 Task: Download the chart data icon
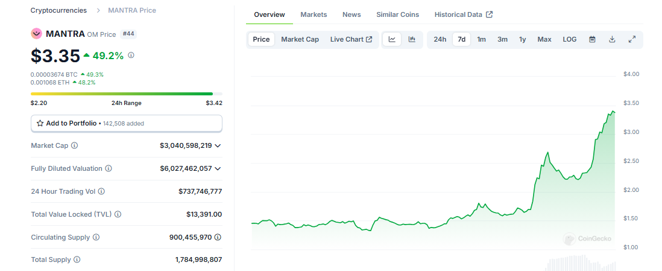pos(612,39)
